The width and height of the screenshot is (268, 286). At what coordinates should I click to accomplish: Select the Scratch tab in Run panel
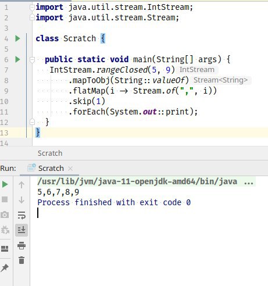pos(51,168)
